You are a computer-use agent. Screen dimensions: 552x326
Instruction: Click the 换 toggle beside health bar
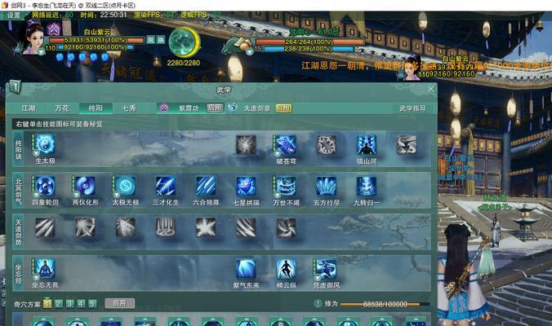(x=161, y=40)
